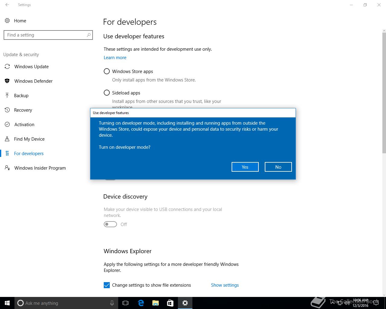Toggle the Device discovery switch
The height and width of the screenshot is (309, 386).
click(x=110, y=224)
